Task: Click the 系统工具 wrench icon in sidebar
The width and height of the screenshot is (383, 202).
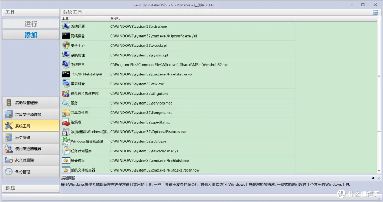Action: click(x=9, y=126)
